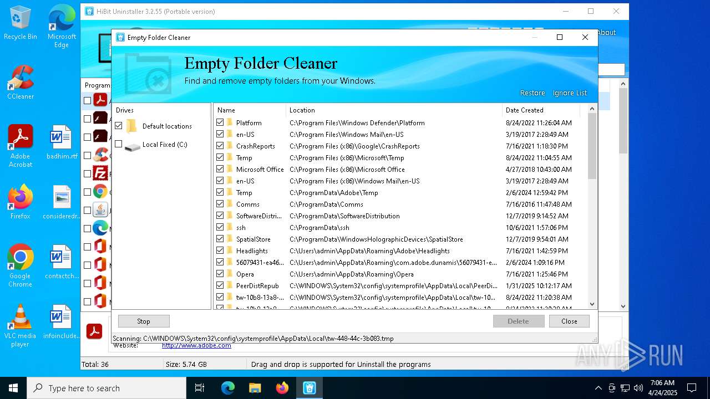Open Google Chrome desktop shortcut
710x399 pixels.
[x=21, y=265]
